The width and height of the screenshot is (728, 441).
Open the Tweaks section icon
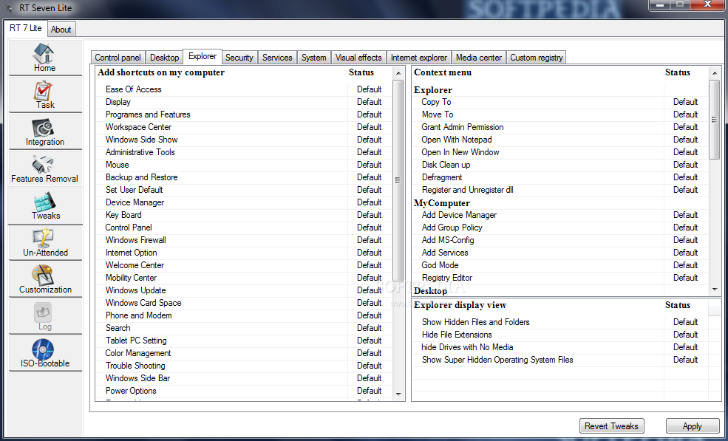click(45, 205)
